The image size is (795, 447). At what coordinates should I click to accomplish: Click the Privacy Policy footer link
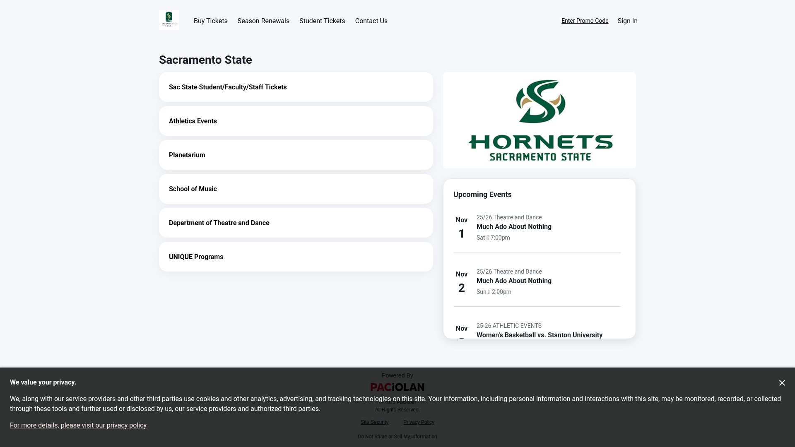(x=419, y=422)
